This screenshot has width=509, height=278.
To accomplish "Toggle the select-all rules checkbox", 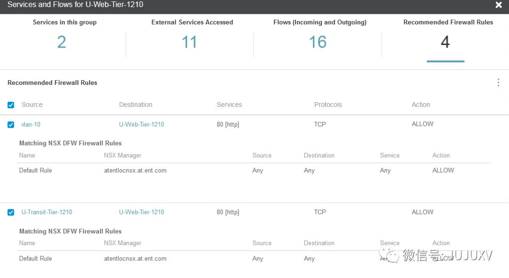I will pos(11,105).
